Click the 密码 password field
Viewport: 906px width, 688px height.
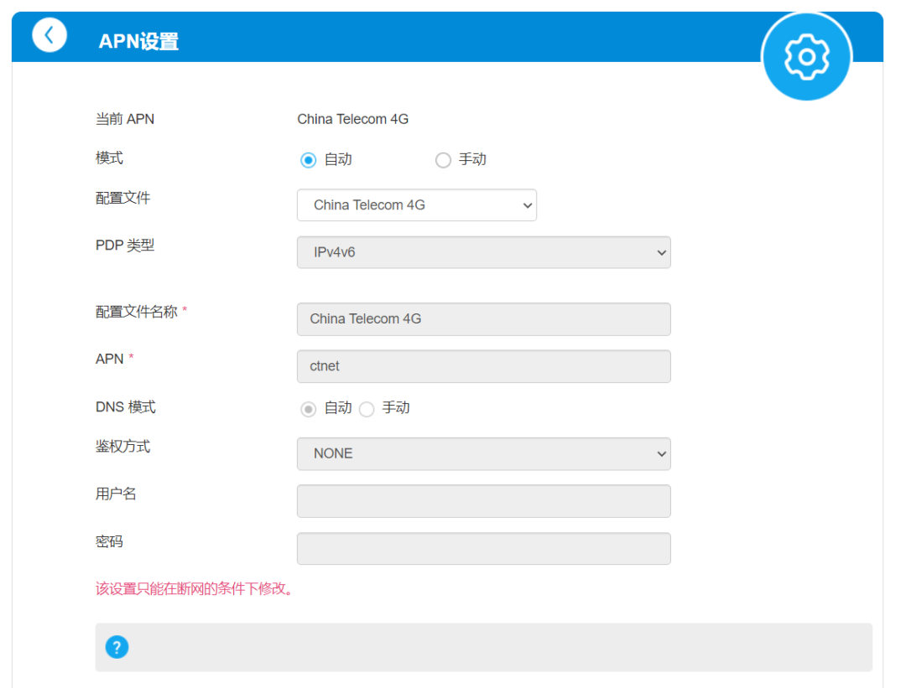pos(483,548)
